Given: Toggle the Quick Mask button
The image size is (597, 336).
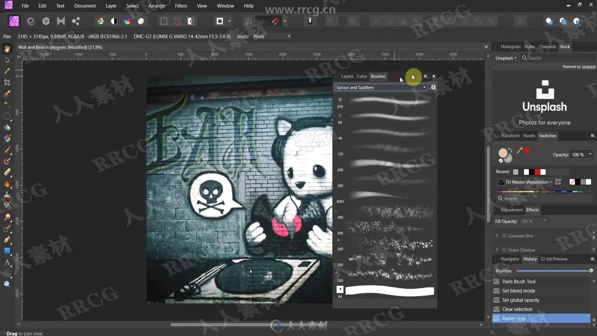Looking at the screenshot, I should coord(220,21).
